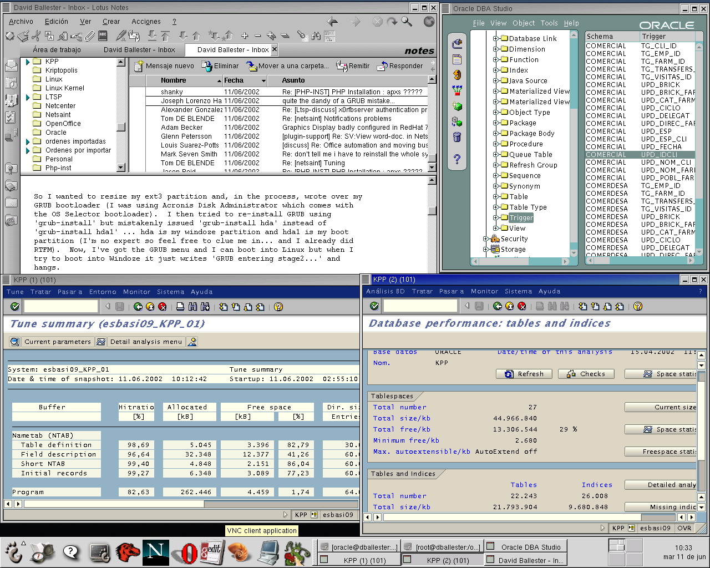Image resolution: width=710 pixels, height=568 pixels.
Task: Select the Trigger node in Oracle tree
Action: click(x=521, y=218)
